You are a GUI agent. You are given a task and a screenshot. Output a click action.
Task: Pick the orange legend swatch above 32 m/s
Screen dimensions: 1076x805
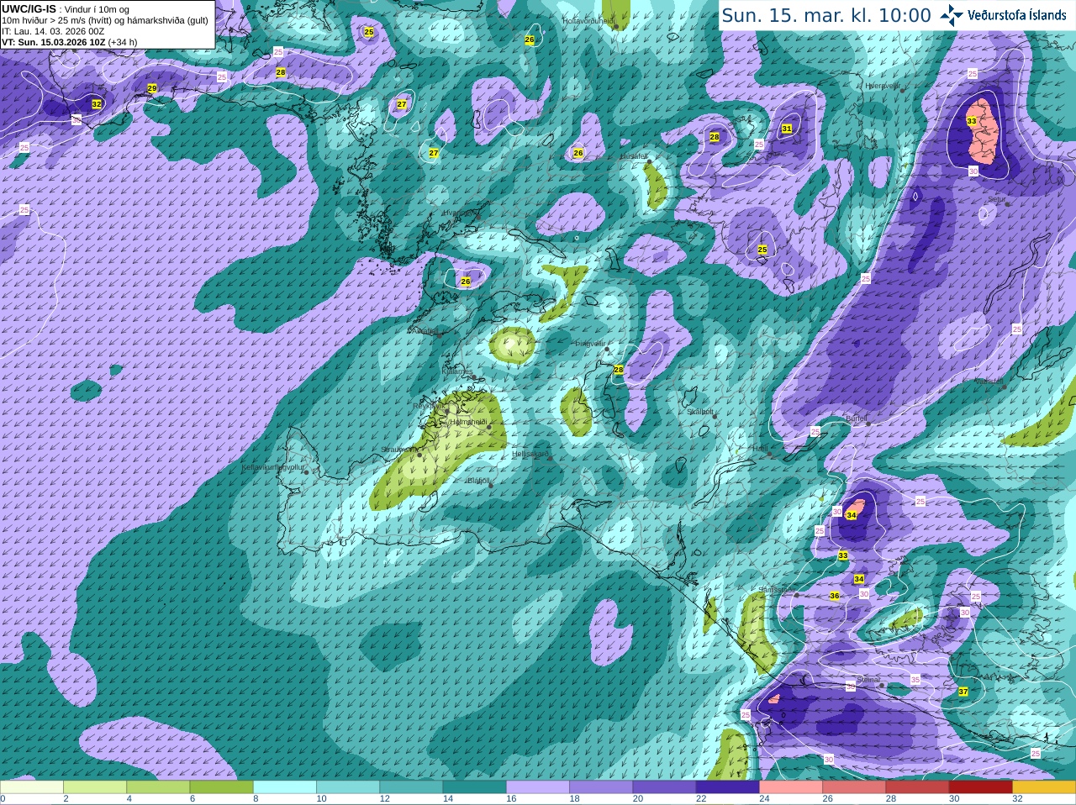[1044, 787]
